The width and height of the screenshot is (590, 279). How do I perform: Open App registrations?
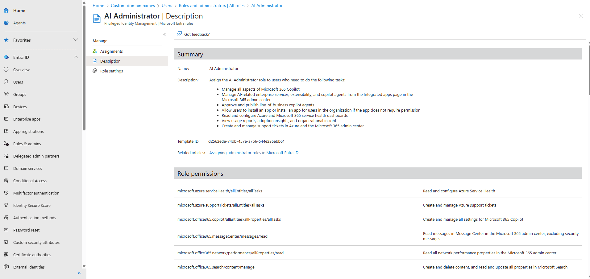point(28,131)
